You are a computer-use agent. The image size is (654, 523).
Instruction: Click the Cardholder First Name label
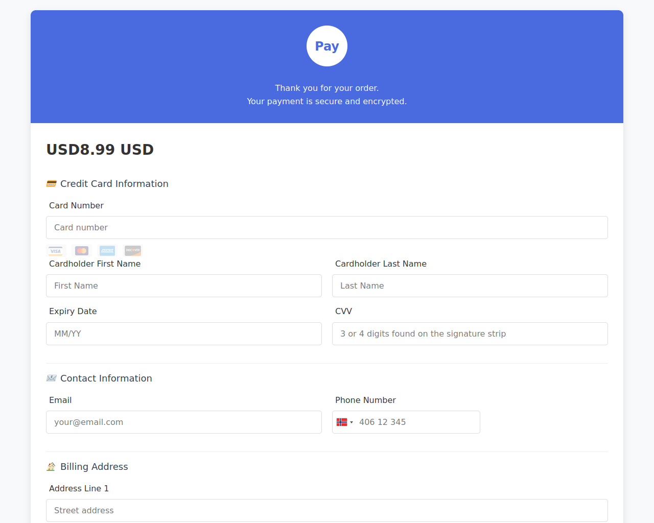click(95, 264)
